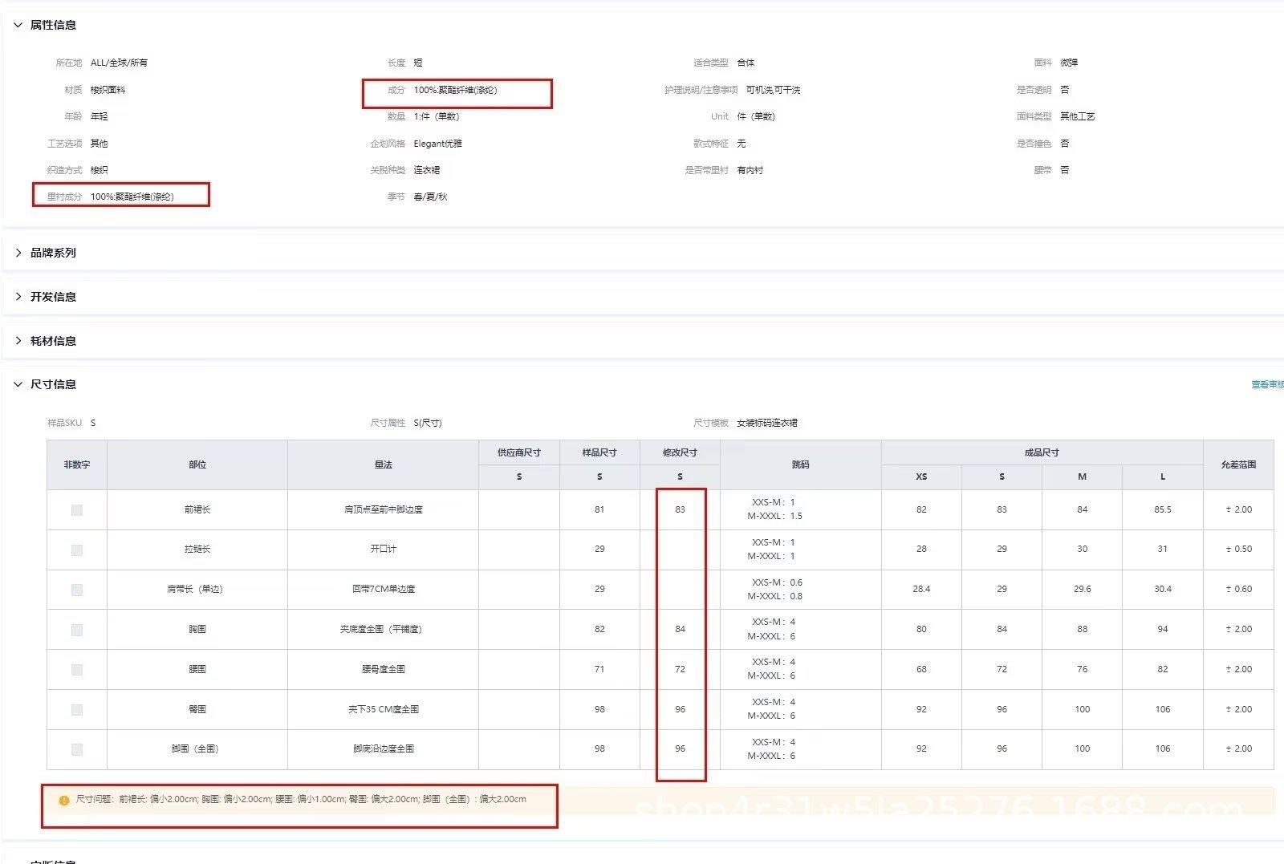
Task: Click the 修改尺寸 value 83 for 前裙长
Action: coord(680,509)
